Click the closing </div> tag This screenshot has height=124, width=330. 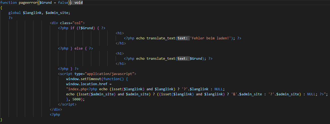click(x=56, y=110)
